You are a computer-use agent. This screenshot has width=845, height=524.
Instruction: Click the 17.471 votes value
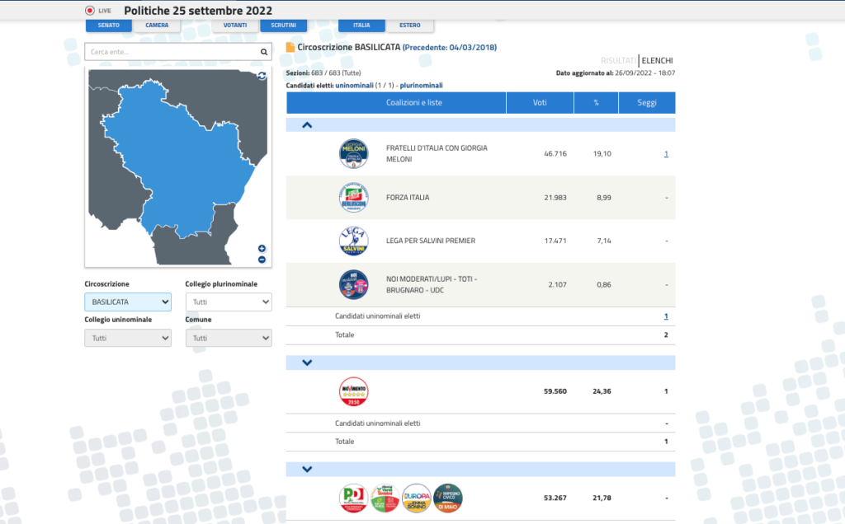tap(555, 241)
